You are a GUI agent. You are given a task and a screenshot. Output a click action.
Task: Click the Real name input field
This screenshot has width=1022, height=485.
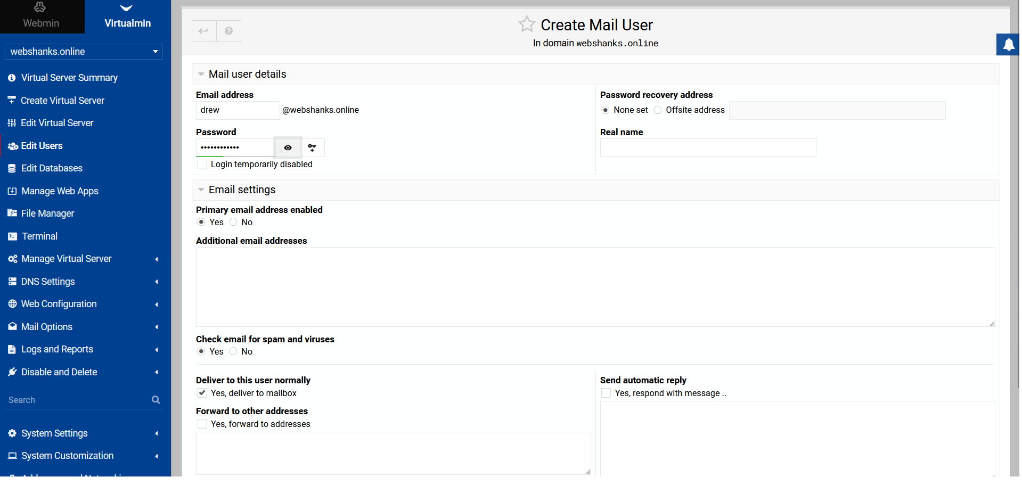click(x=708, y=147)
